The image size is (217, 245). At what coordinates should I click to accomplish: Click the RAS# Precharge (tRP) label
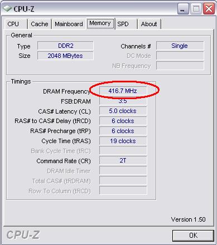pyautogui.click(x=60, y=131)
